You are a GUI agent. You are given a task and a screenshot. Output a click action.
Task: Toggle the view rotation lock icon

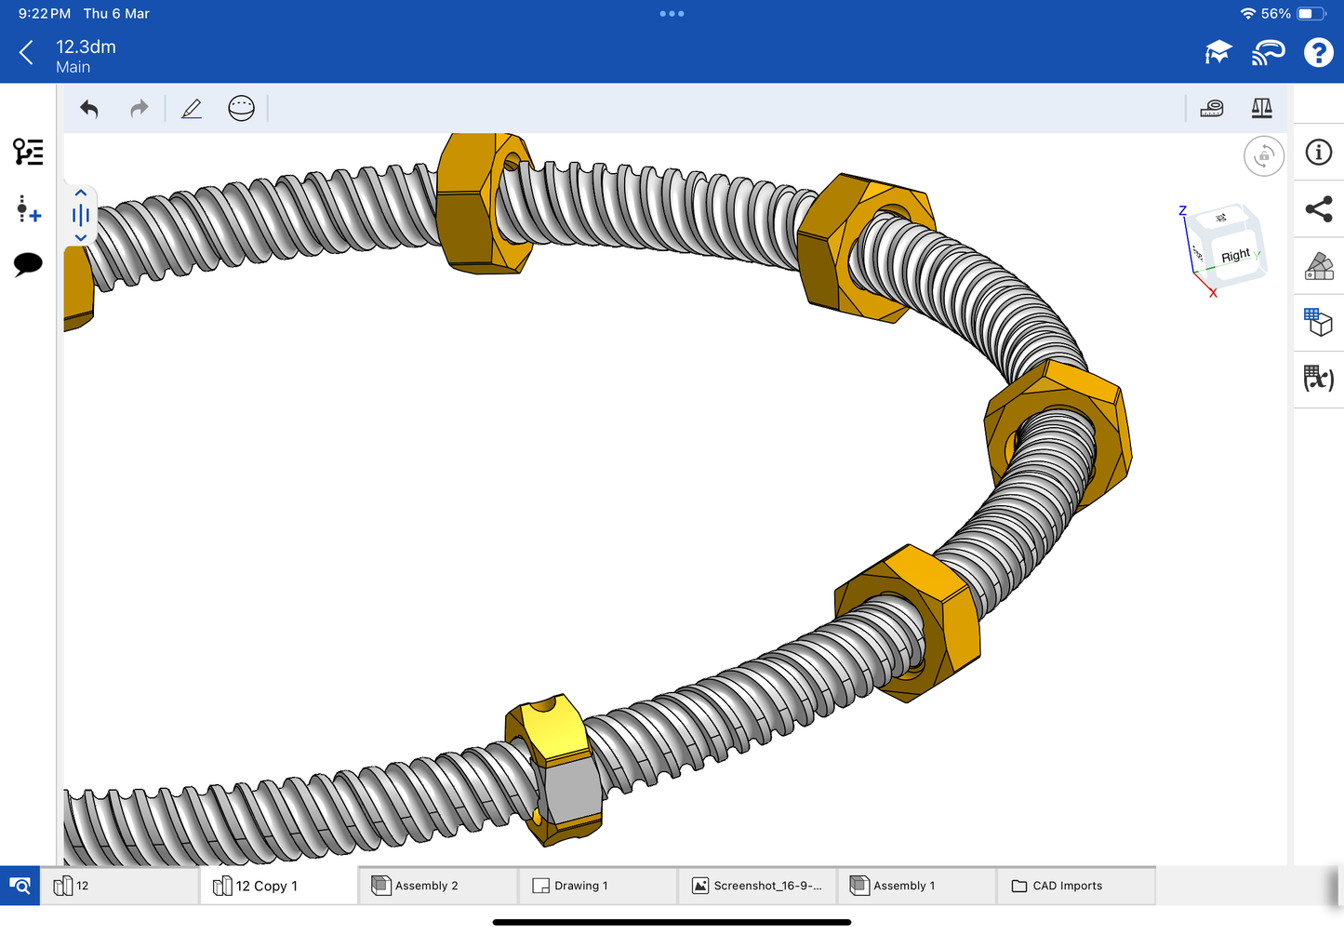pyautogui.click(x=1263, y=156)
